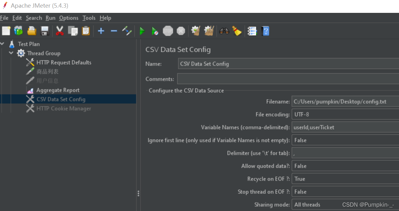
Task: Select the 商品列表 sampler in the tree
Action: [x=47, y=71]
